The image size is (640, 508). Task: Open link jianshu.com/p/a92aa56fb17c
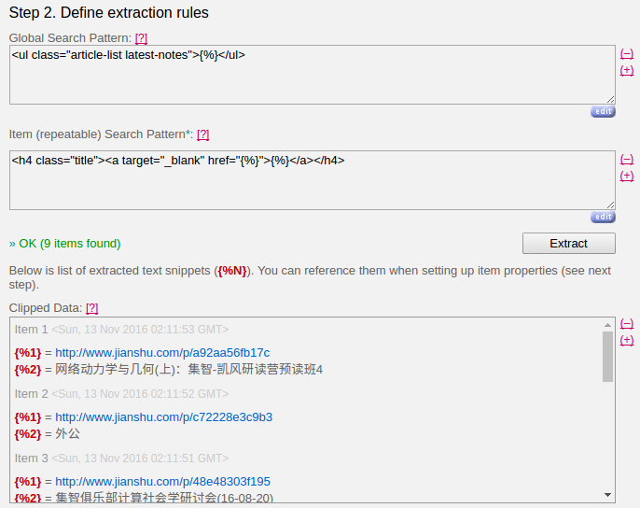tap(162, 353)
